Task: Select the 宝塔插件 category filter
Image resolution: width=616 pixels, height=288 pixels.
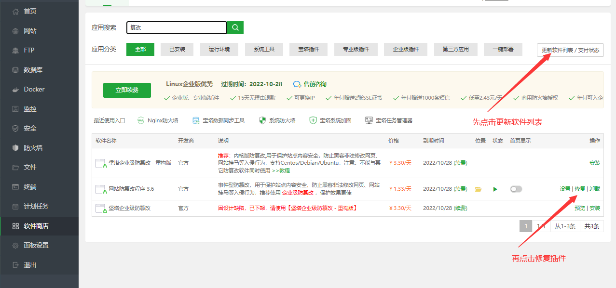Action: click(x=308, y=49)
